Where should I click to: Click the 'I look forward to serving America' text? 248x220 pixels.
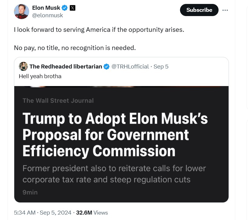point(99,30)
